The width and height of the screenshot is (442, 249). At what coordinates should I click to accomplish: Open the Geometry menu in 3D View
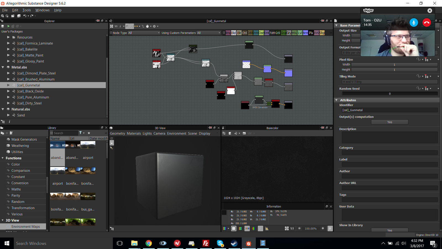pos(117,133)
